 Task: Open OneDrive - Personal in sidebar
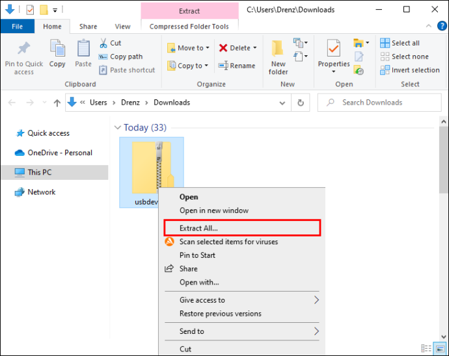(53, 153)
